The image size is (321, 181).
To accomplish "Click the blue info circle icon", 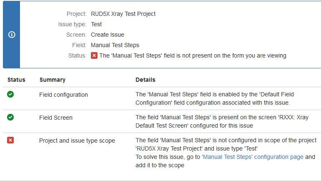I will (x=12, y=35).
